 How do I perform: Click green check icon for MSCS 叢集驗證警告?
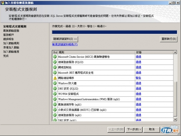55,57
